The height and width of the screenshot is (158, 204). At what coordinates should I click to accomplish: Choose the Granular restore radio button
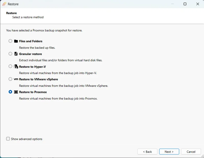click(10, 54)
